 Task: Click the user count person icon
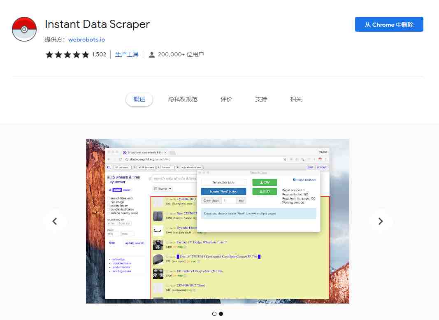152,55
